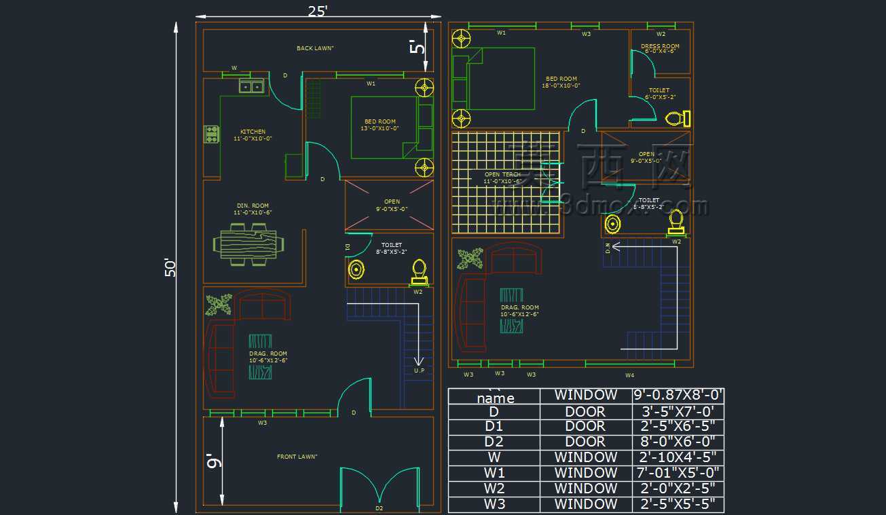Click the 'DOOR' cell in D row

[x=585, y=411]
